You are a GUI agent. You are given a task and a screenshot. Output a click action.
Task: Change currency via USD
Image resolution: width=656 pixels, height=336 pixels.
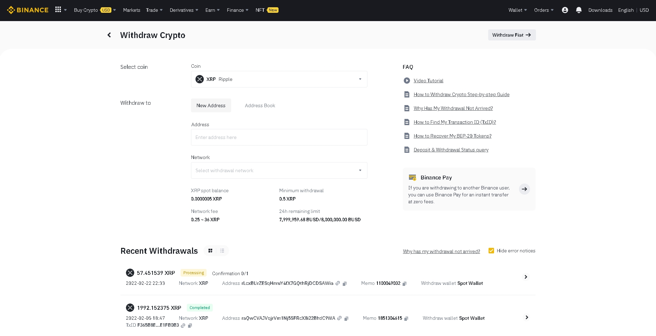click(644, 10)
